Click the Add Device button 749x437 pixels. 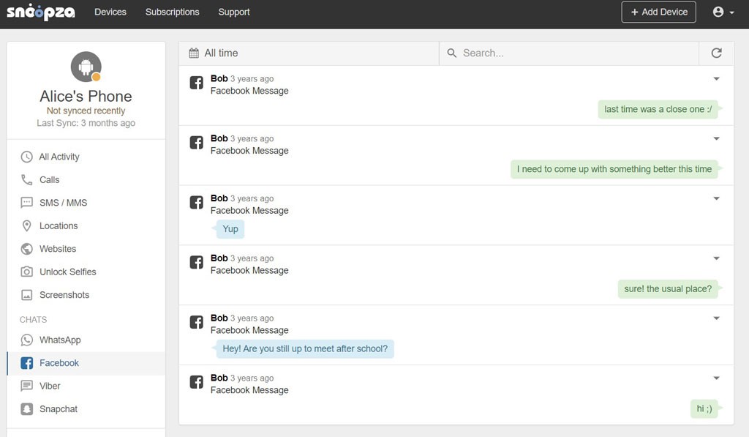pos(658,12)
